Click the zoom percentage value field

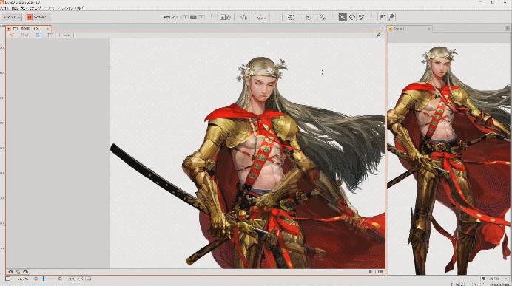tap(22, 279)
